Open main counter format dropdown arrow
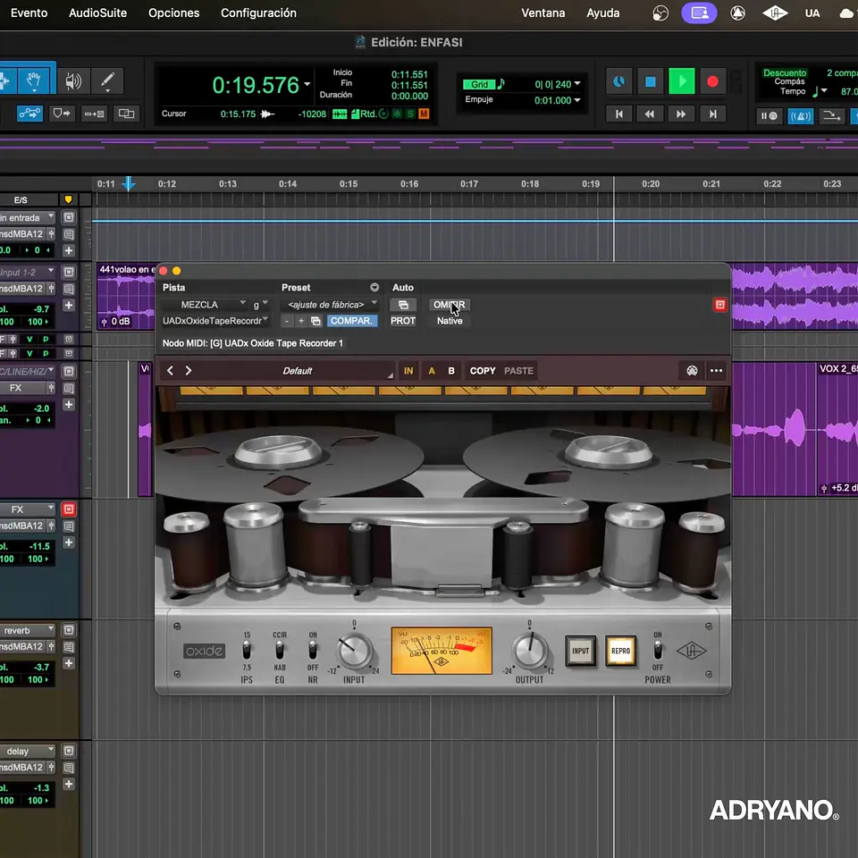This screenshot has width=858, height=858. click(x=307, y=84)
